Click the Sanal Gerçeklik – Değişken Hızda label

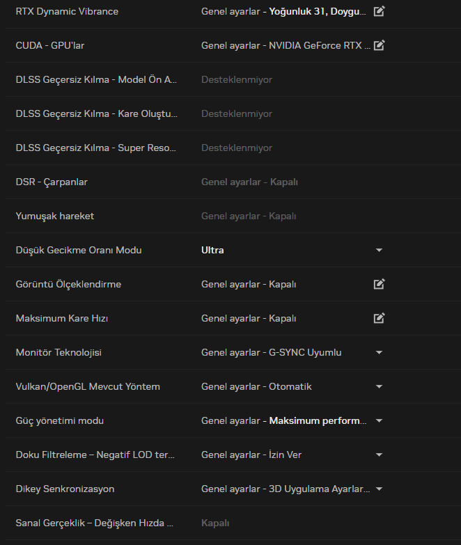[95, 523]
